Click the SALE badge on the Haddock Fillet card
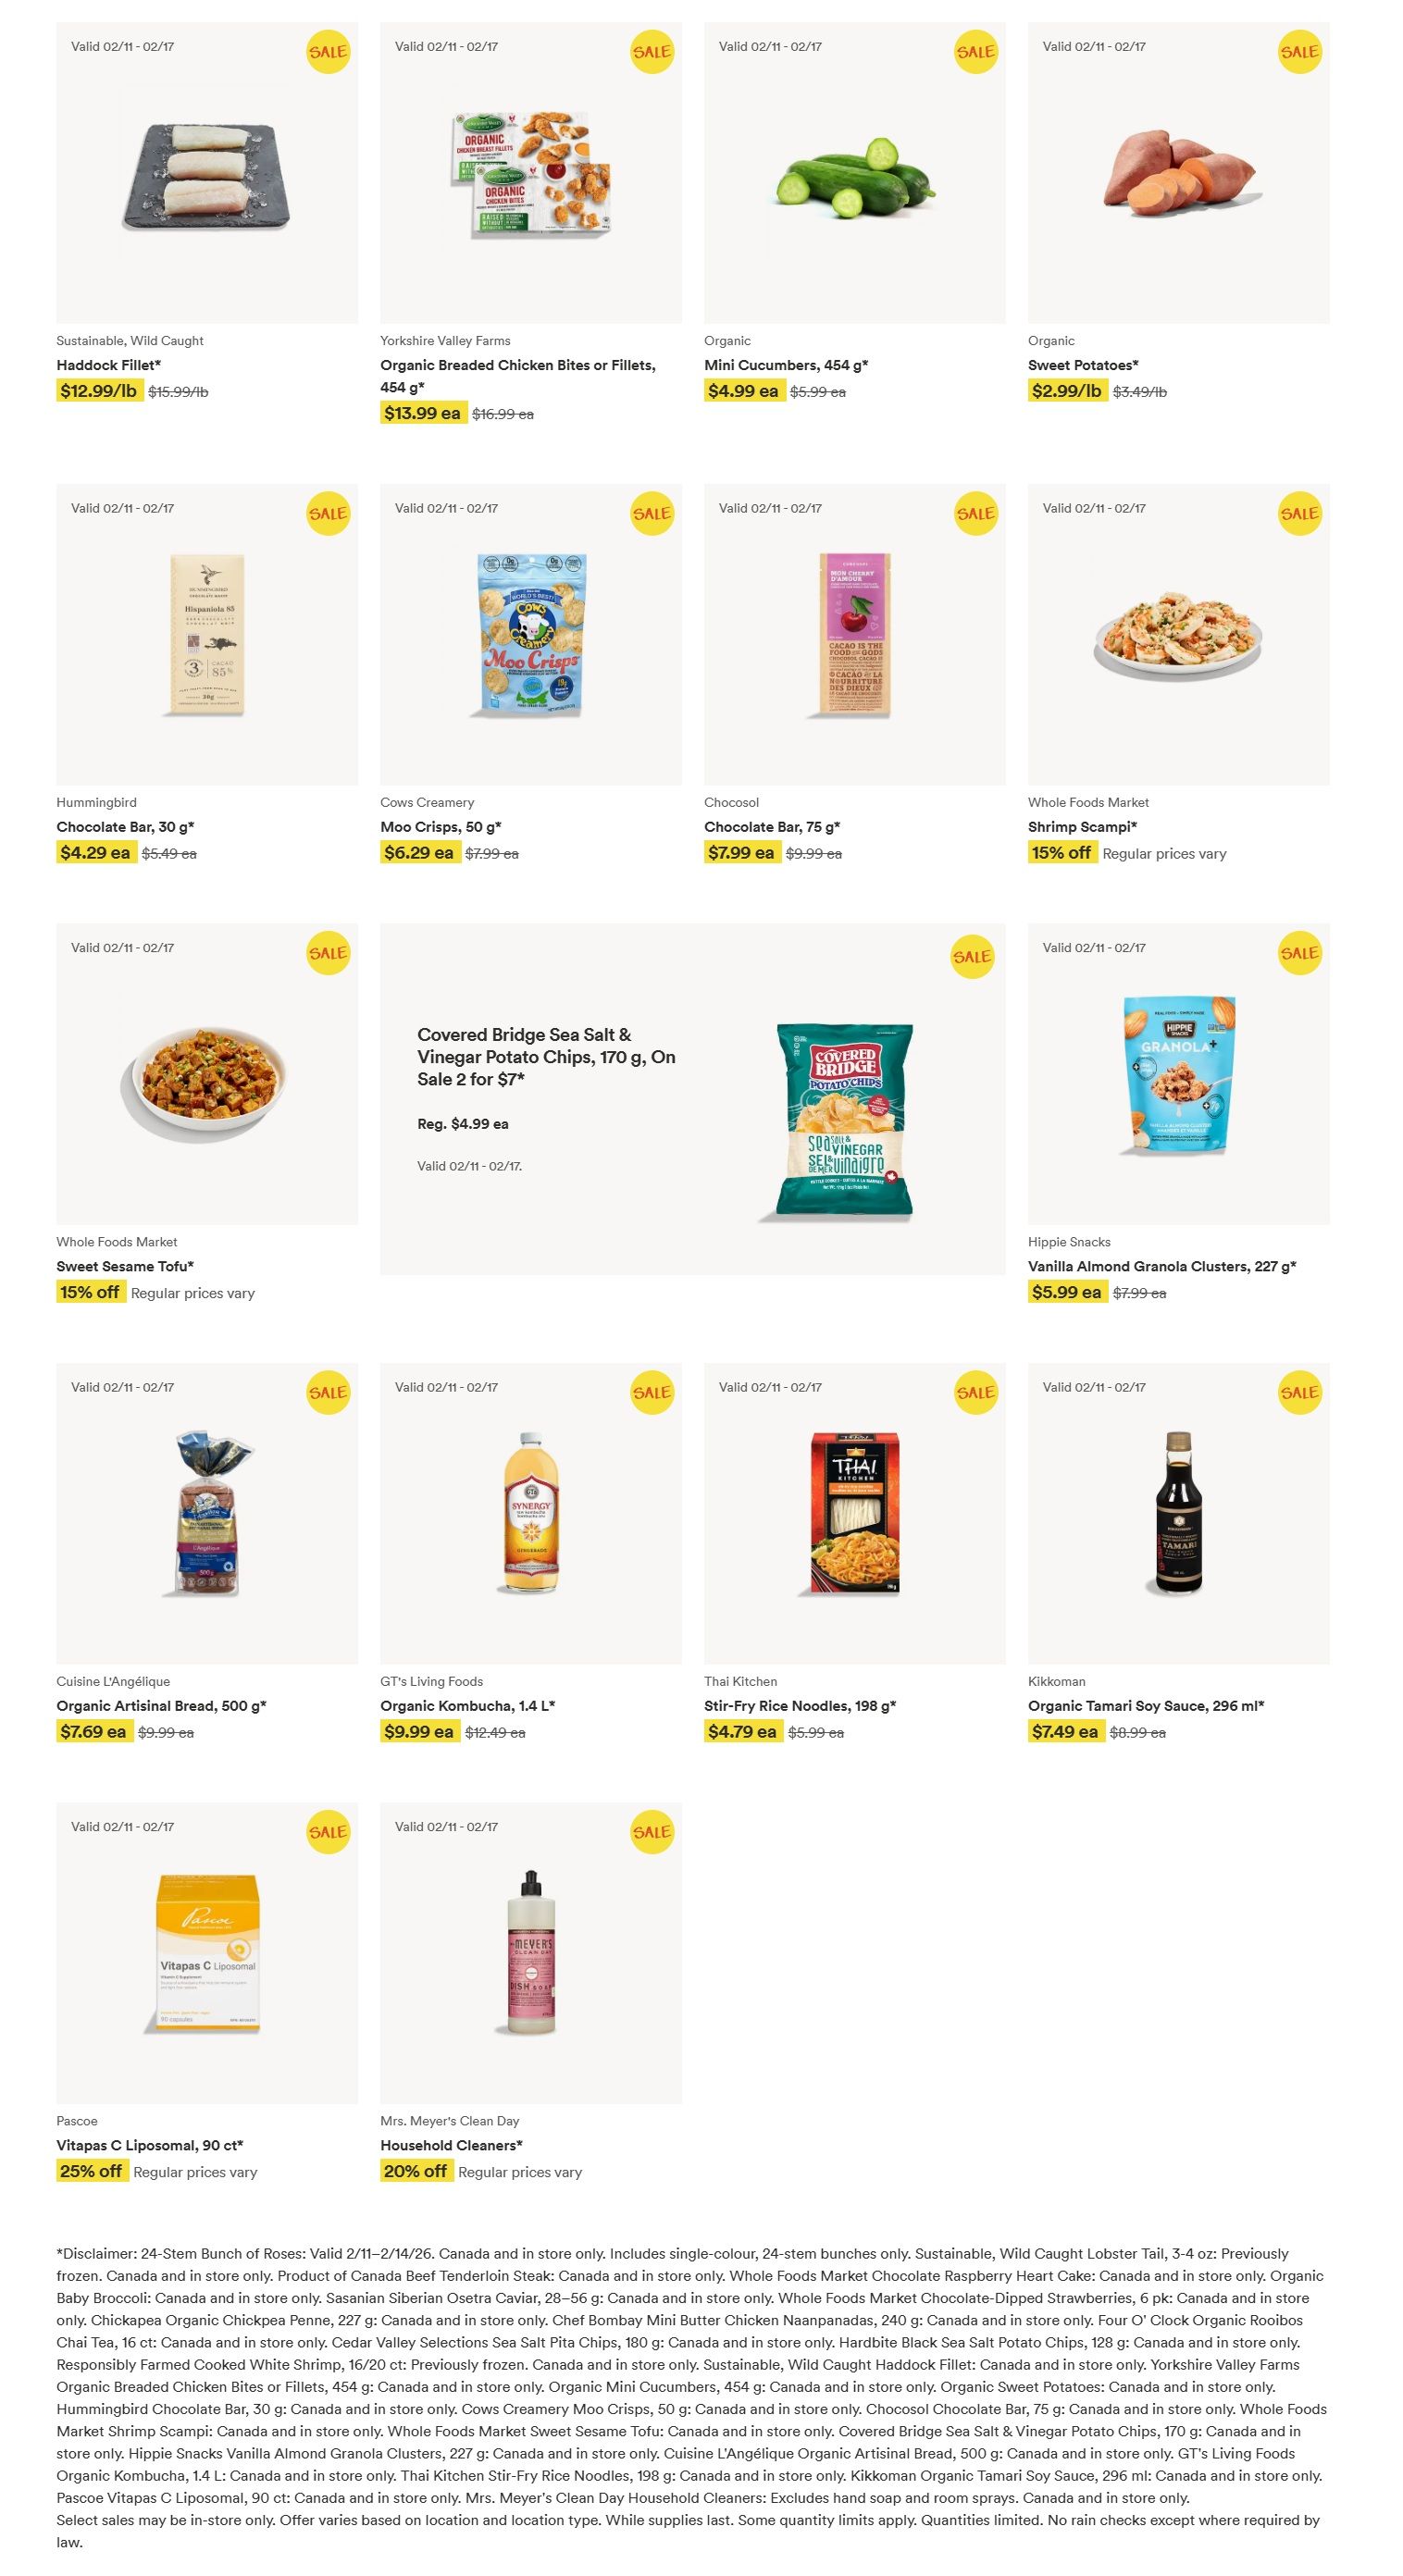This screenshot has height=2576, width=1403. [x=328, y=52]
